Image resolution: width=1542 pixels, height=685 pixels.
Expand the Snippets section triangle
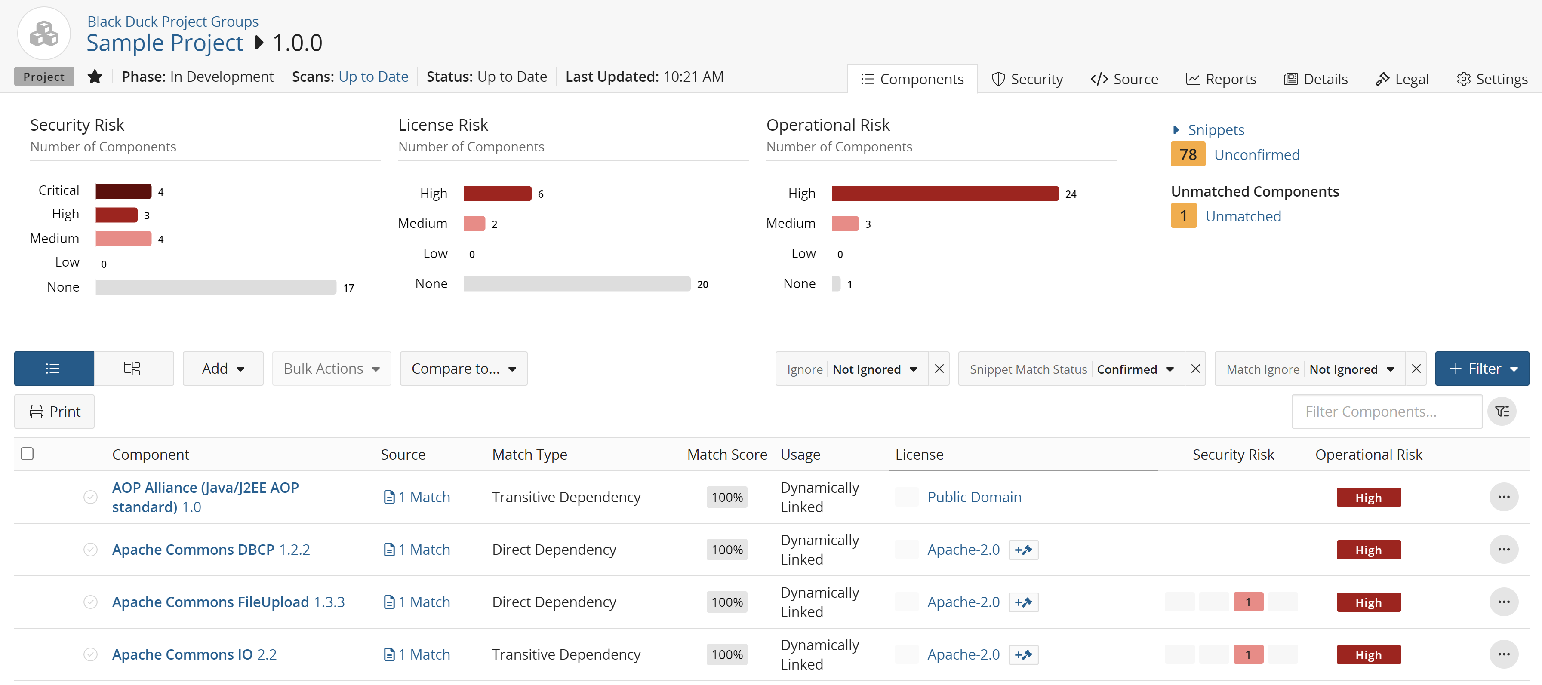pos(1176,130)
